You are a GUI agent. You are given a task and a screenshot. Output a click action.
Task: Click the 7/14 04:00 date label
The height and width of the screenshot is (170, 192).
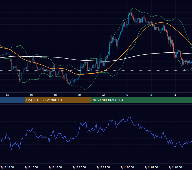tap(175, 167)
